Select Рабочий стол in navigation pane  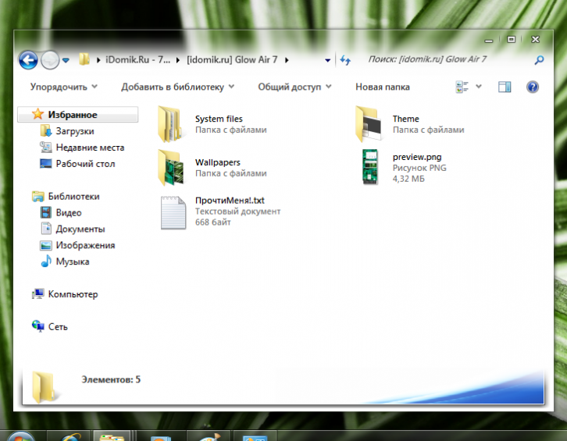[x=84, y=164]
